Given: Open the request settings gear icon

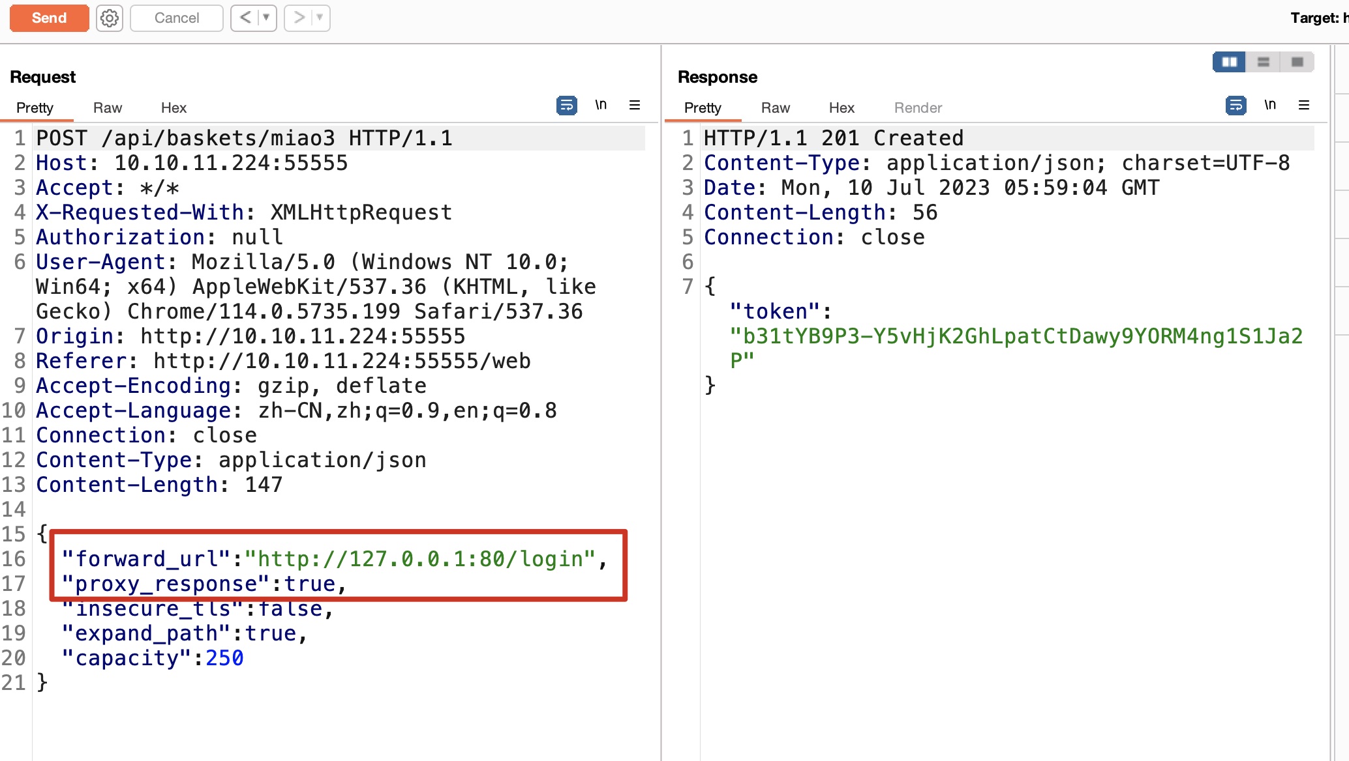Looking at the screenshot, I should coord(110,18).
